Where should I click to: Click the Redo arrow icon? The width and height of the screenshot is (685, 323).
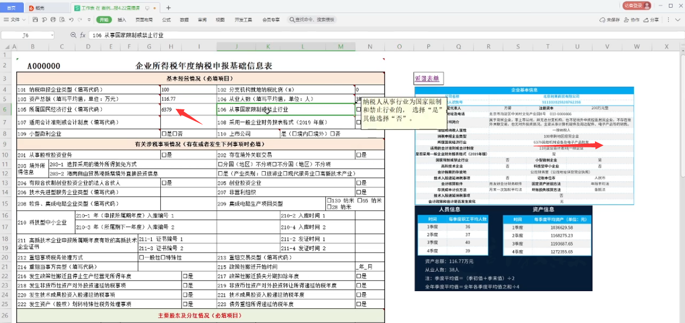pos(80,20)
